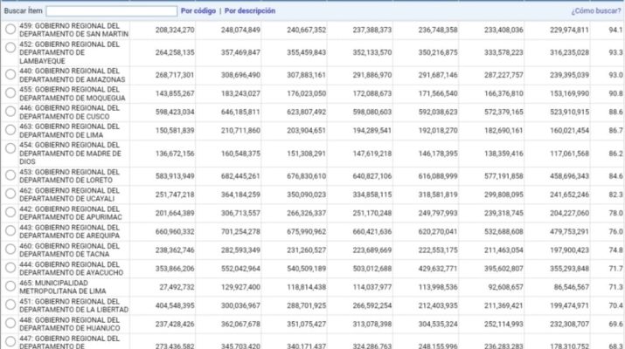Viewport: 625px width, 349px height.
Task: Click value 86,546,567 in Municipalidad Metropolitana row
Action: click(x=572, y=287)
